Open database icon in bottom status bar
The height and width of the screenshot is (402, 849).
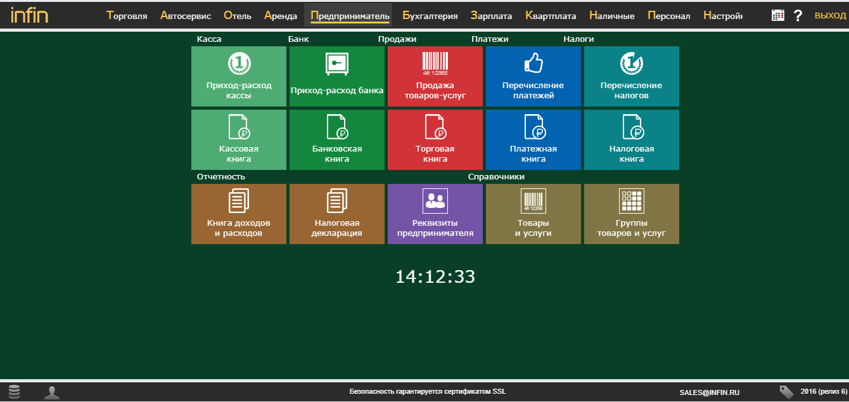[14, 392]
